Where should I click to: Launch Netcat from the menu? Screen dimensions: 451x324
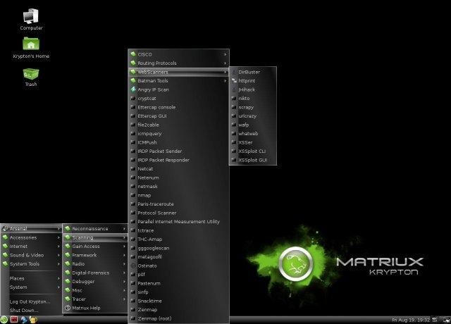178,169
